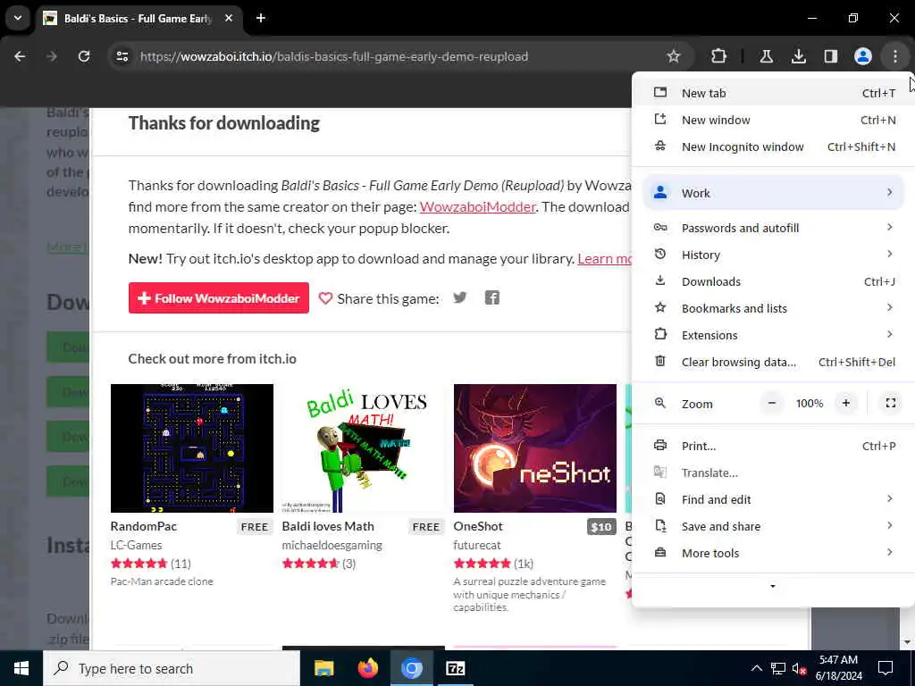Image resolution: width=915 pixels, height=686 pixels.
Task: Open the RandomPac title link
Action: coord(144,526)
